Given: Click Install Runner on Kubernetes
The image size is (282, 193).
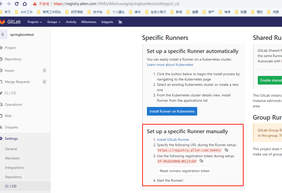Looking at the screenshot, I should [x=172, y=111].
